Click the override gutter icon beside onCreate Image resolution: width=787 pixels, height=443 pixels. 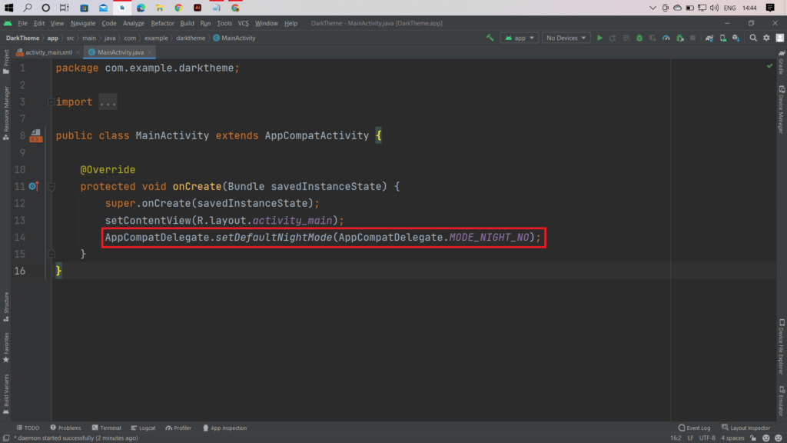pyautogui.click(x=34, y=186)
